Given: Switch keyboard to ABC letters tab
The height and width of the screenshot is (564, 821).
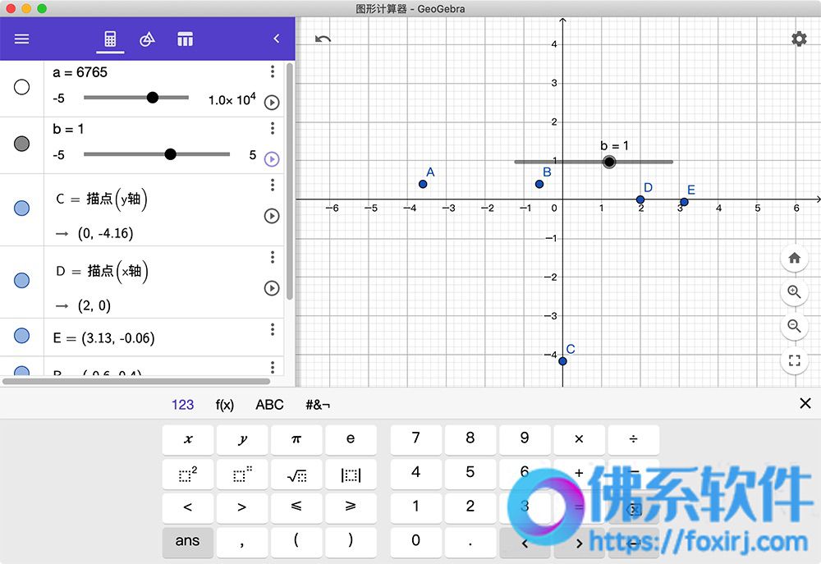Looking at the screenshot, I should [x=269, y=405].
